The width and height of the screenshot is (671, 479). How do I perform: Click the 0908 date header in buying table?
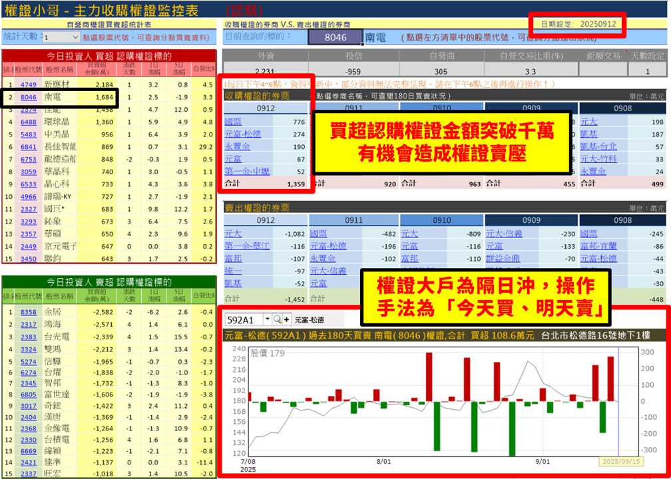click(622, 108)
